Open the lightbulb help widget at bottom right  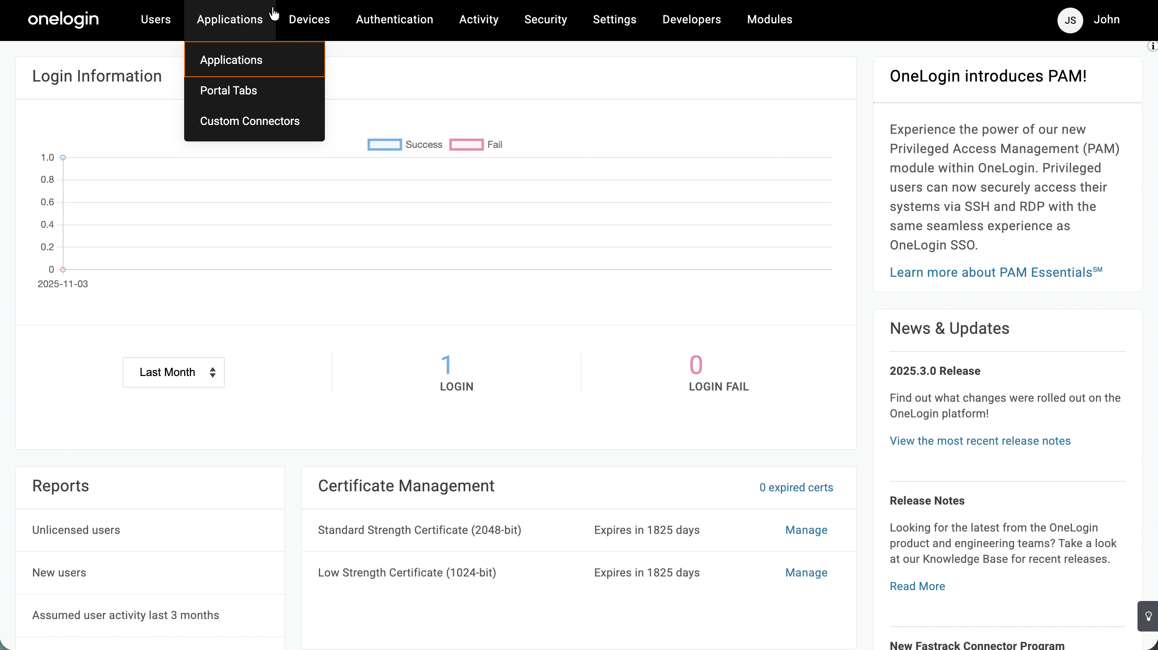pos(1149,616)
